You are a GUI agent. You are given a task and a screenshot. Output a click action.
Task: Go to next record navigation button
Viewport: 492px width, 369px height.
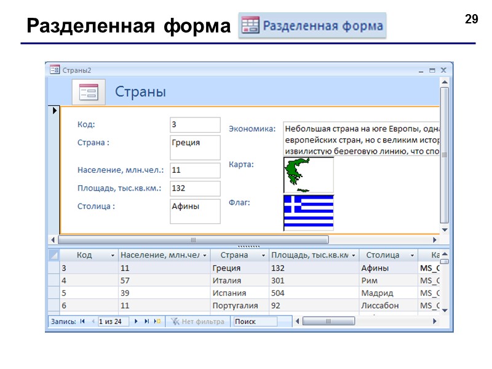136,321
